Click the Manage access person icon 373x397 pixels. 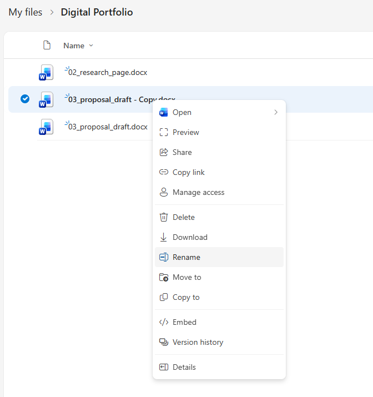[x=164, y=192]
